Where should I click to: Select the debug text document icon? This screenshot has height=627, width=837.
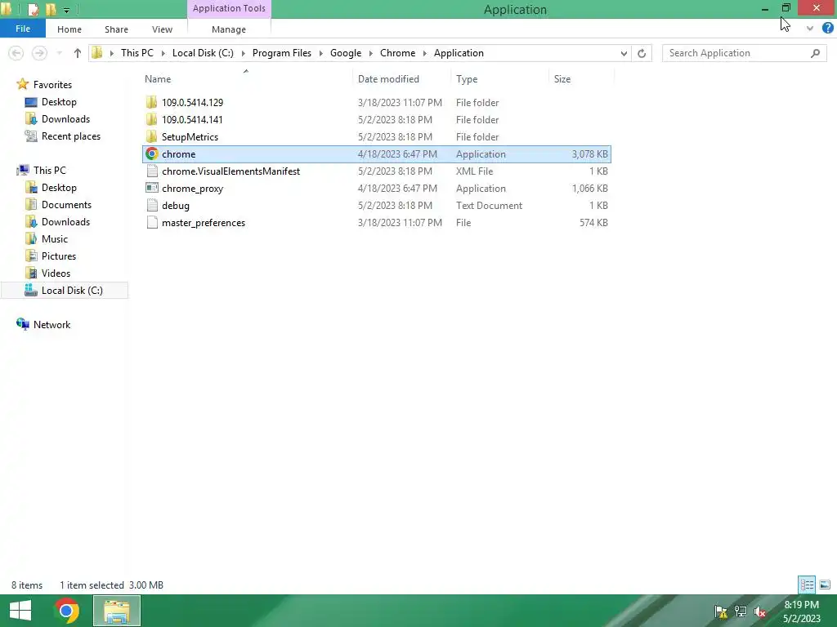point(151,205)
